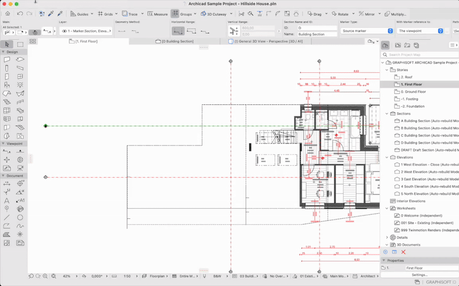Collapse the Sections tree node
The image size is (459, 286).
(x=387, y=113)
